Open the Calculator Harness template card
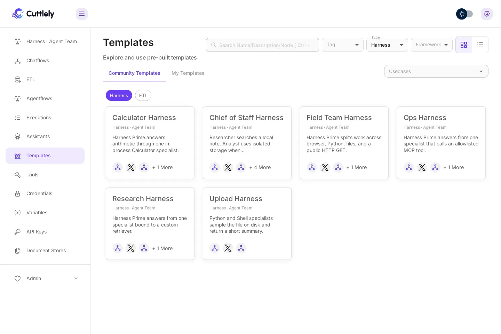This screenshot has height=334, width=501. point(150,143)
